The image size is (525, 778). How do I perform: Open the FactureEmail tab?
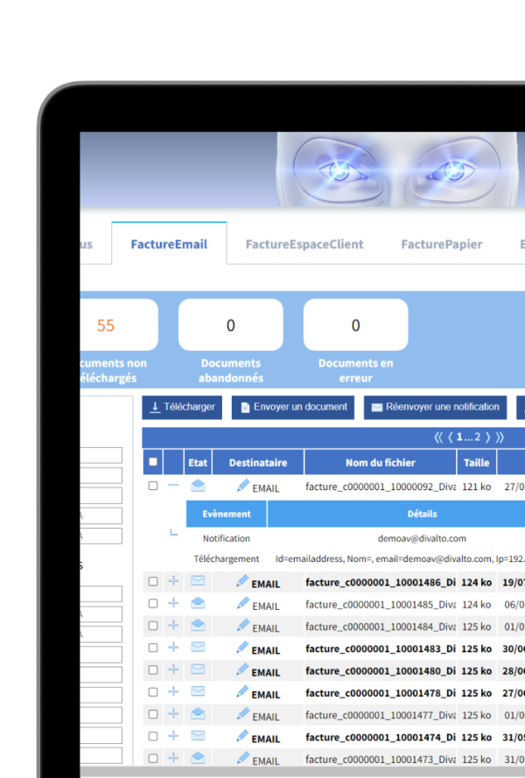coord(169,244)
